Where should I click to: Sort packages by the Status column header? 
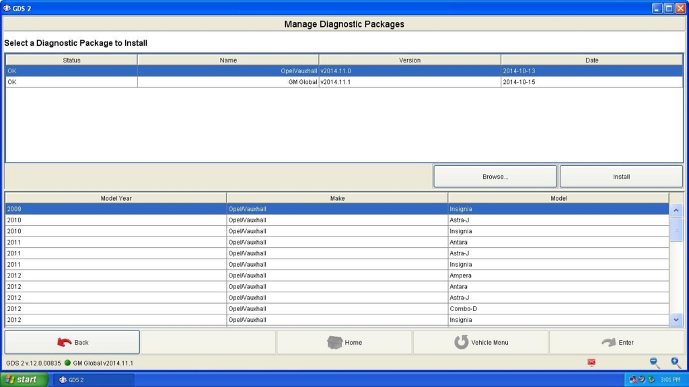71,60
